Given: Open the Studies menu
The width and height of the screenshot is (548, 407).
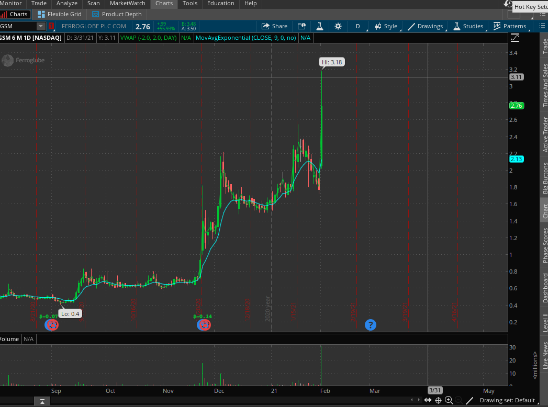Looking at the screenshot, I should pos(468,26).
